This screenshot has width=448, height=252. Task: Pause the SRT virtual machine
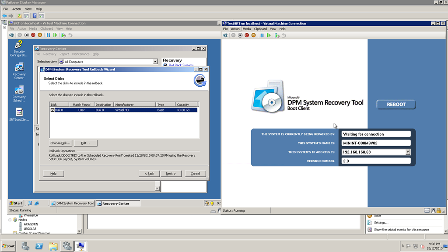(x=48, y=35)
